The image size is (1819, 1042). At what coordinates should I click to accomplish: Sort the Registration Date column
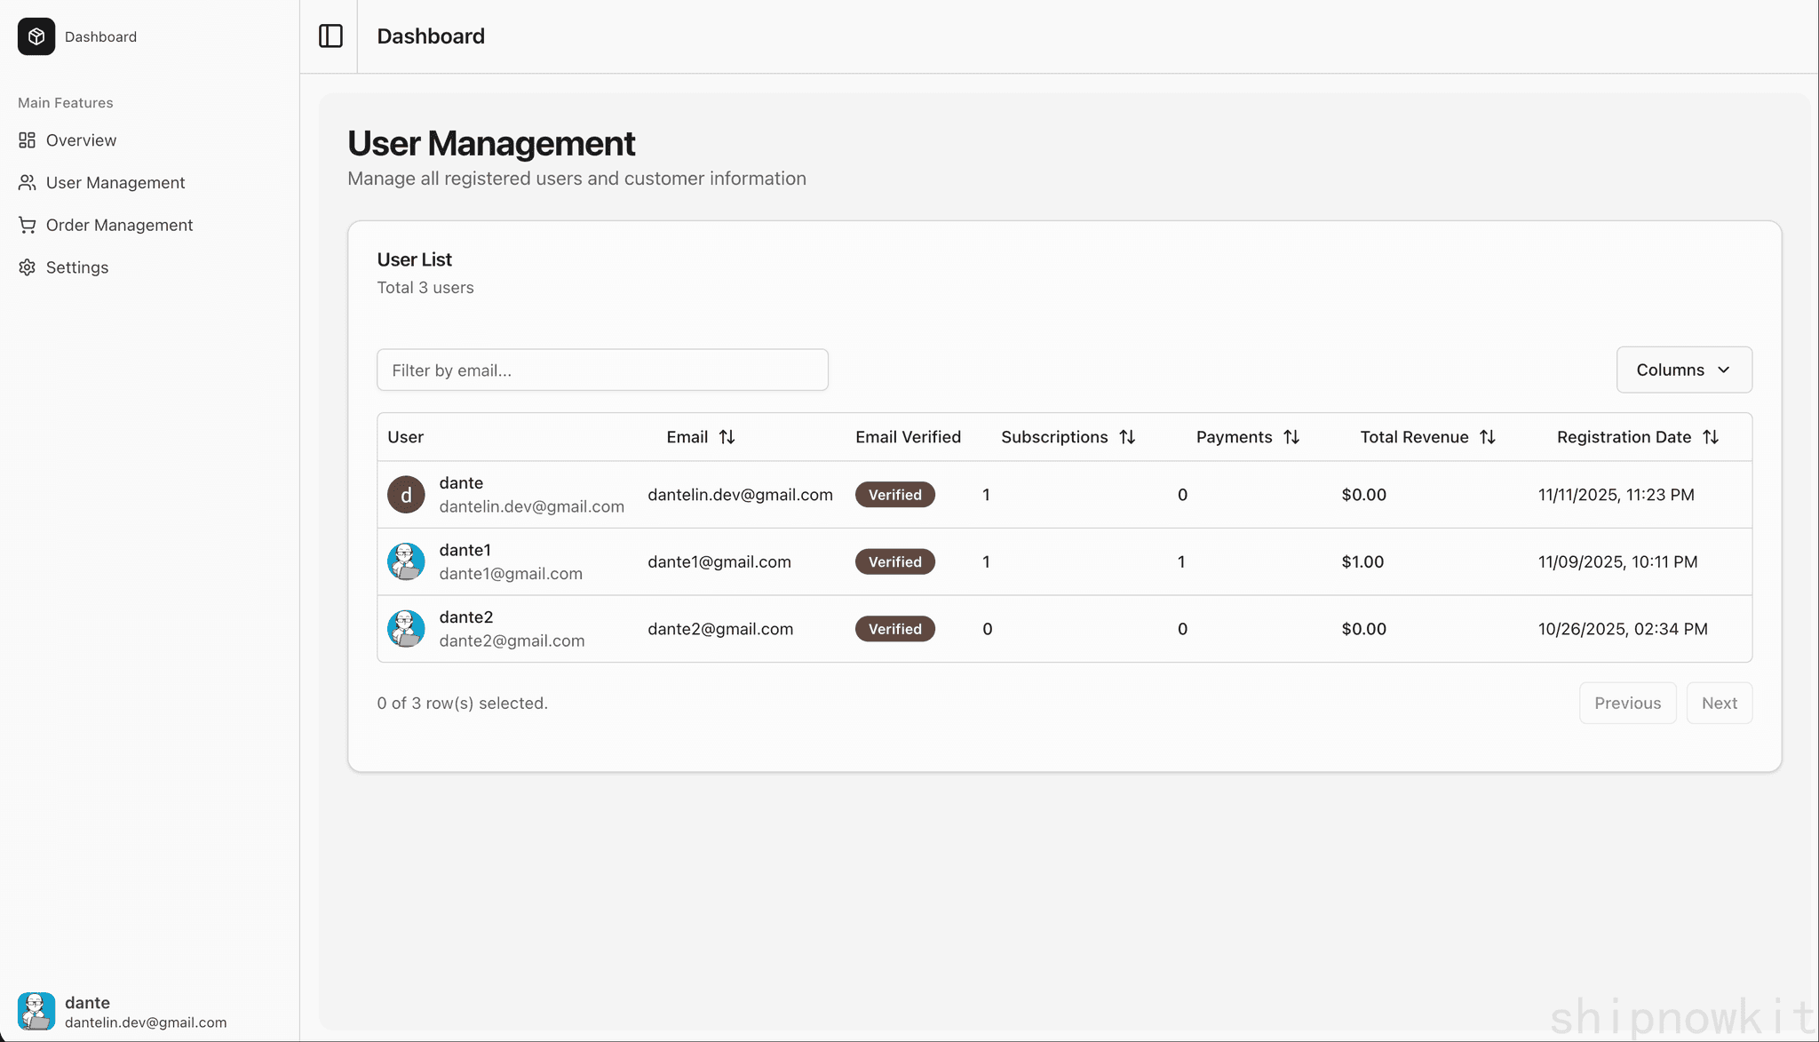tap(1711, 436)
